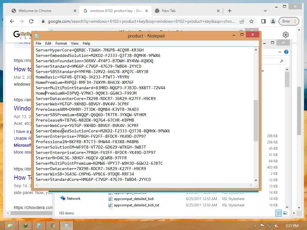Viewport: 307px width, 230px height.
Task: Open Chrome from the taskbar
Action: tap(52, 226)
